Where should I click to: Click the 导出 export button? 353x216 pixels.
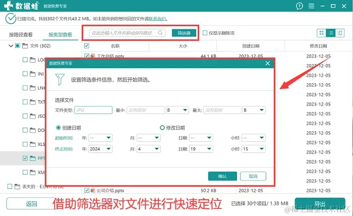click(x=320, y=204)
